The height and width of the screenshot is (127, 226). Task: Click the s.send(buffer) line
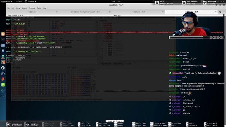click(13, 60)
